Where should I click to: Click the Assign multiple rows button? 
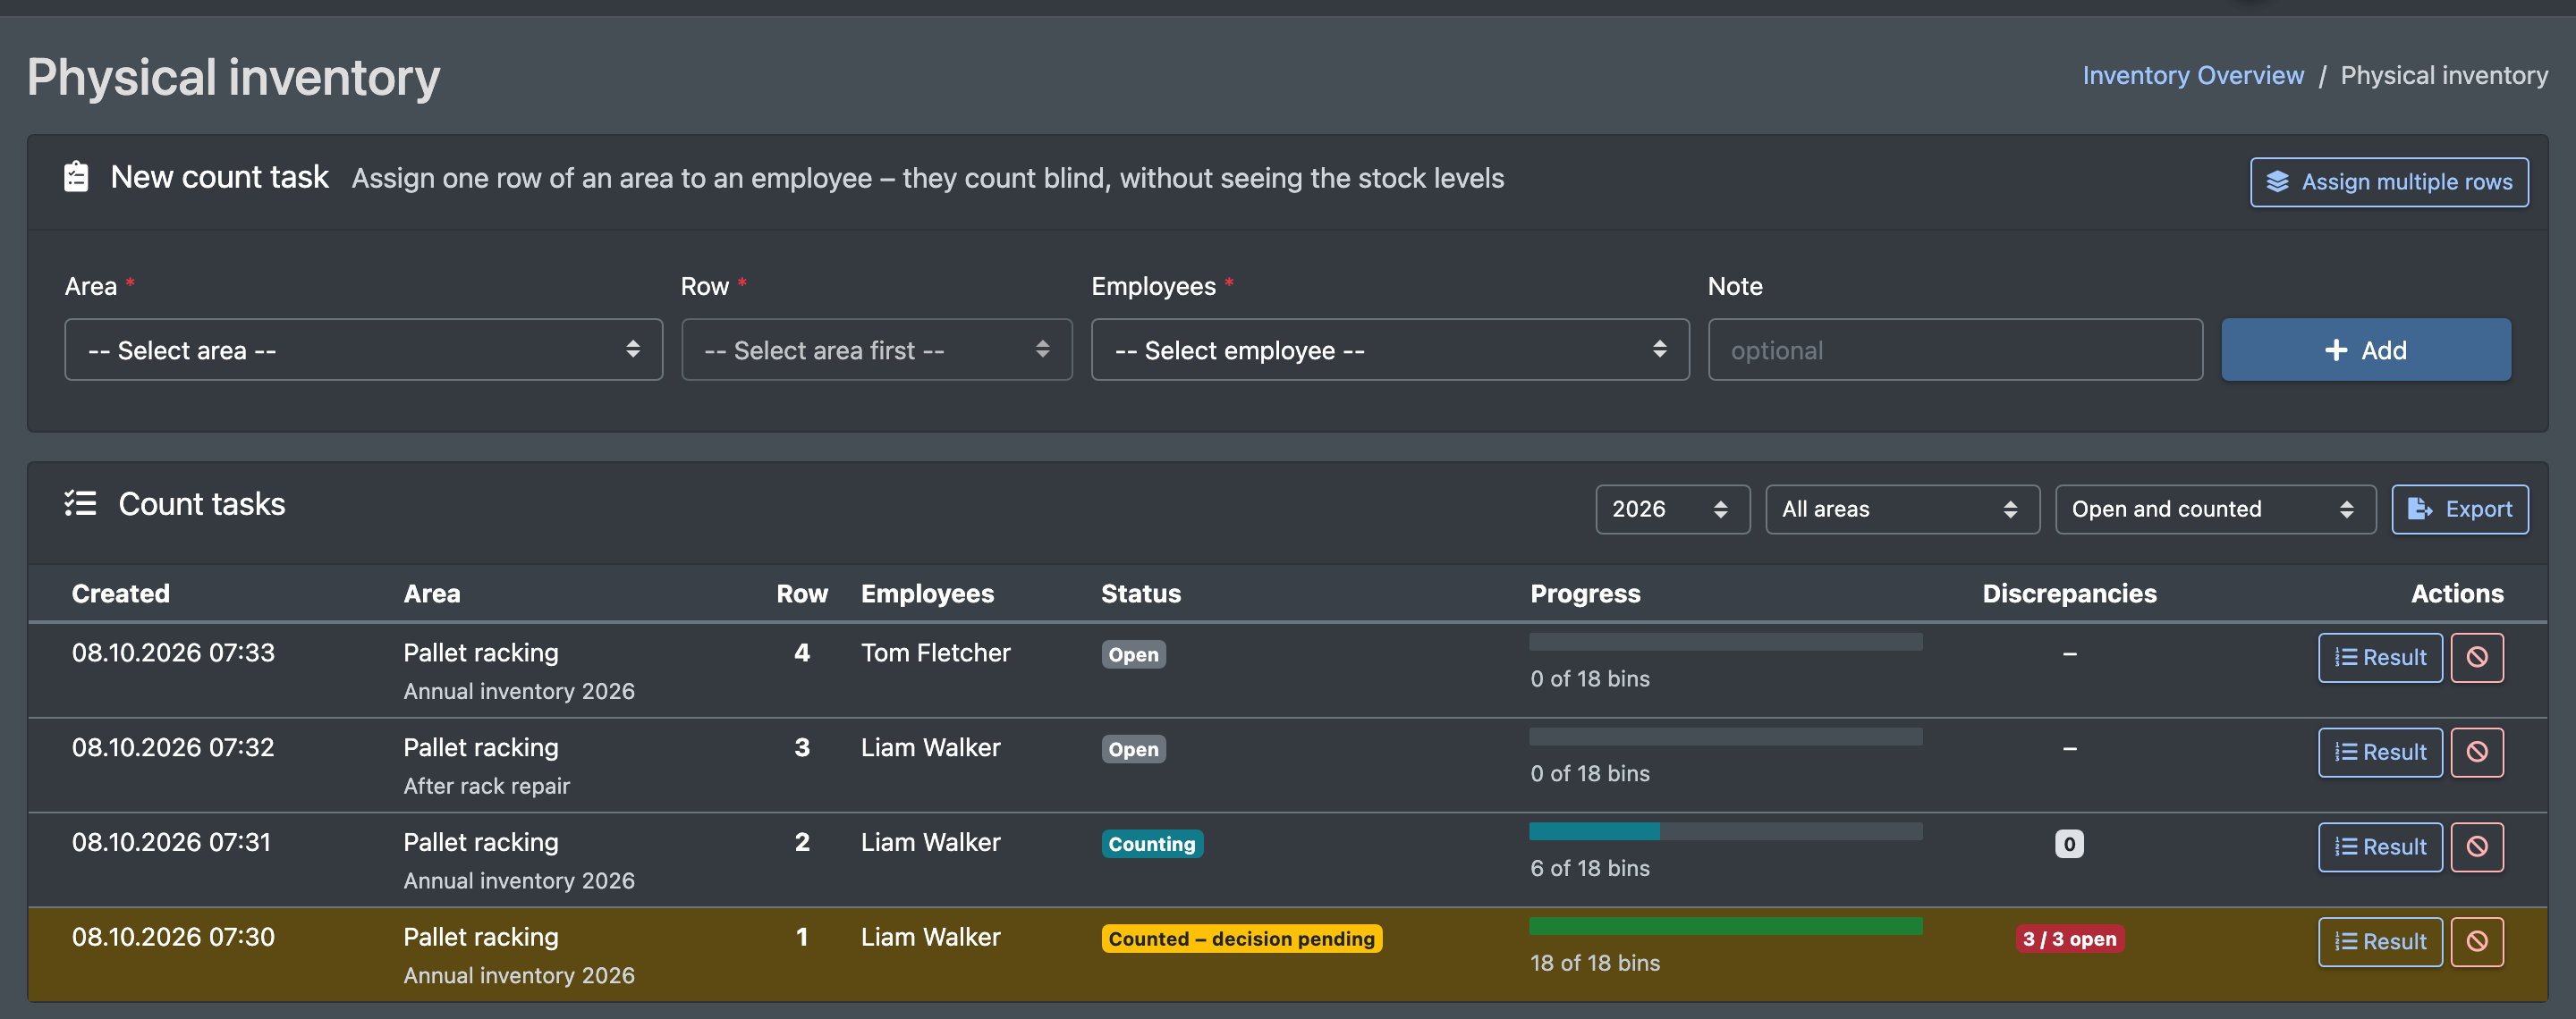point(2389,181)
